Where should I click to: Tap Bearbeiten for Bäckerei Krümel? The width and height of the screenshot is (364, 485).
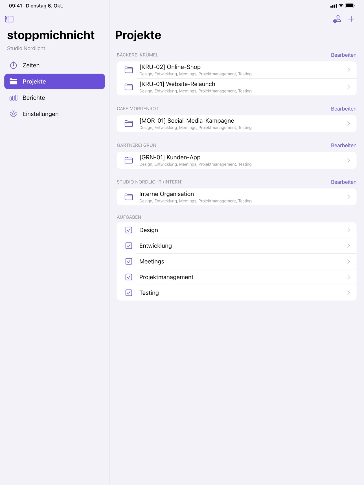tap(343, 55)
